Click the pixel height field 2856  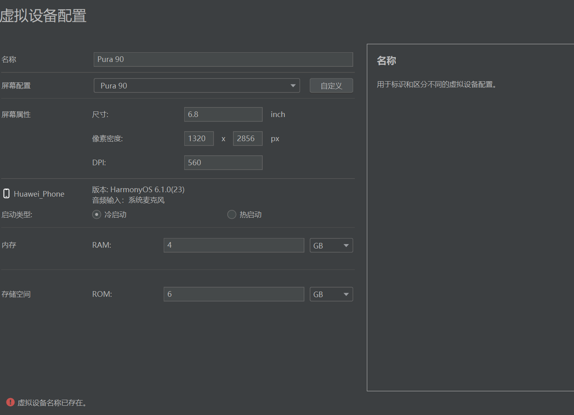click(x=248, y=138)
